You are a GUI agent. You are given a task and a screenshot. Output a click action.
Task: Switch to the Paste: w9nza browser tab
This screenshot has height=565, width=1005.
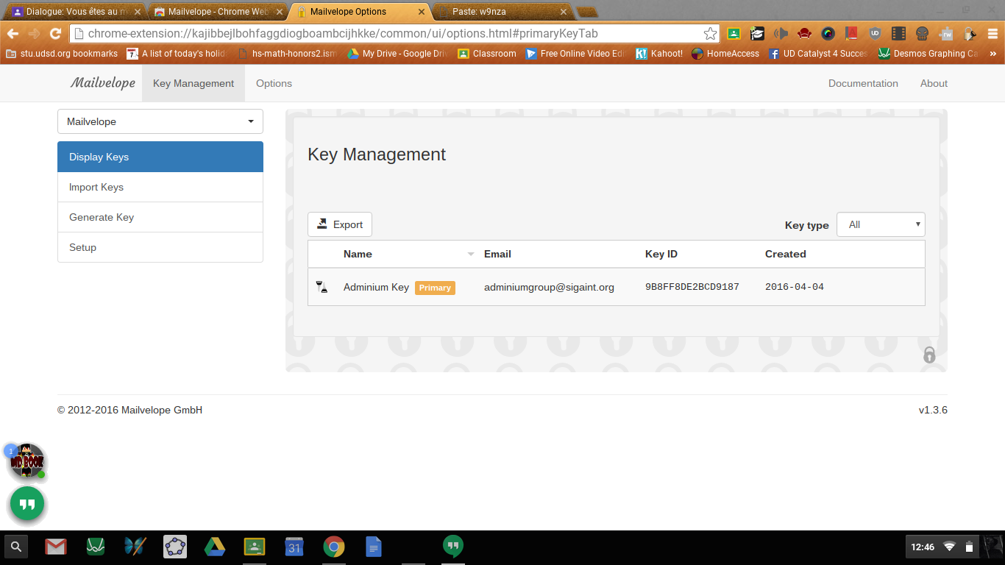[503, 12]
